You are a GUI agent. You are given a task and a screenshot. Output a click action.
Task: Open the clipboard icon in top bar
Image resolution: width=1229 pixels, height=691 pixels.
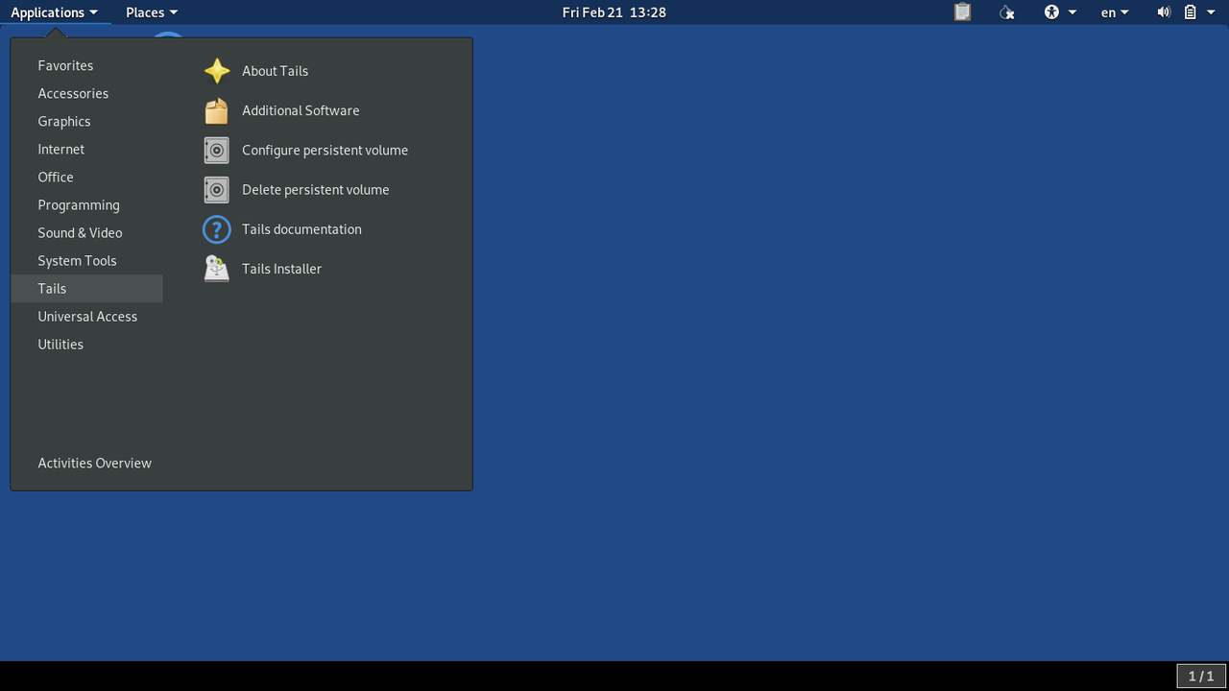click(x=962, y=12)
